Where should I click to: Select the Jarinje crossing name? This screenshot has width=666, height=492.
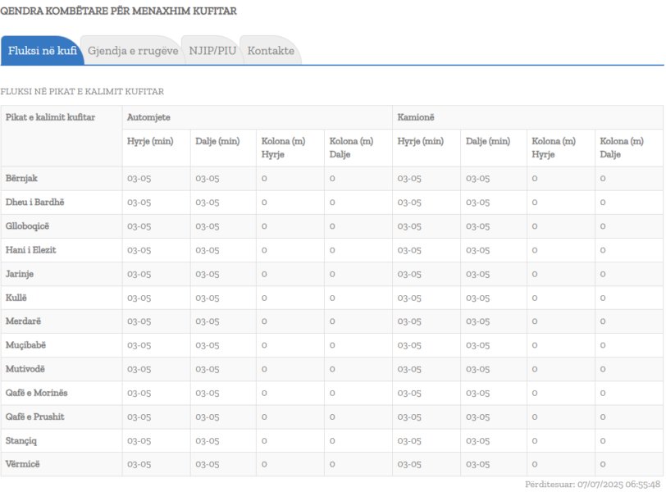tap(20, 273)
